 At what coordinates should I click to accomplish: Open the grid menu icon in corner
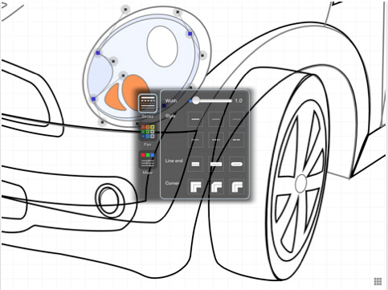click(x=378, y=281)
